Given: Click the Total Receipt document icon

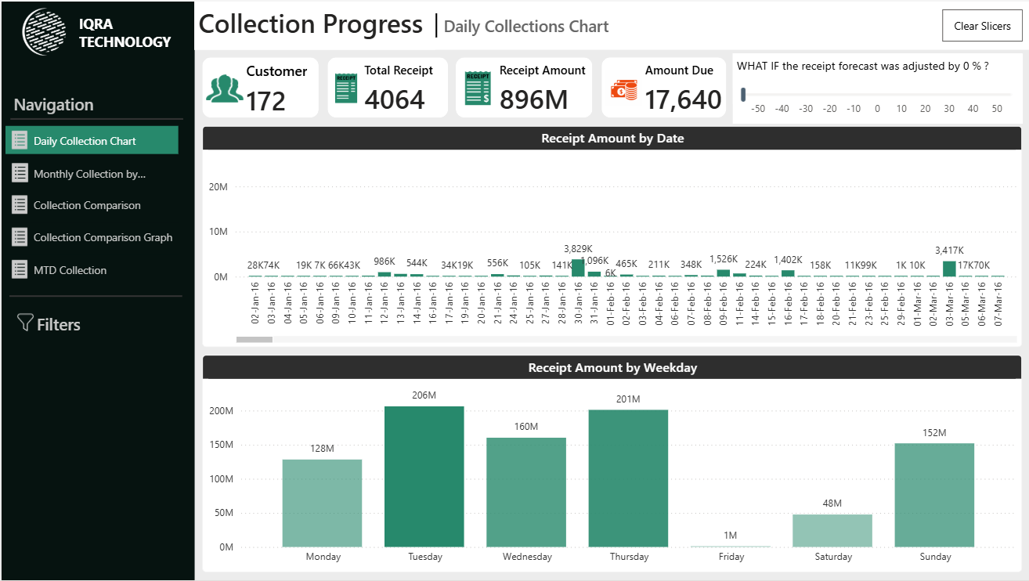Looking at the screenshot, I should point(345,88).
